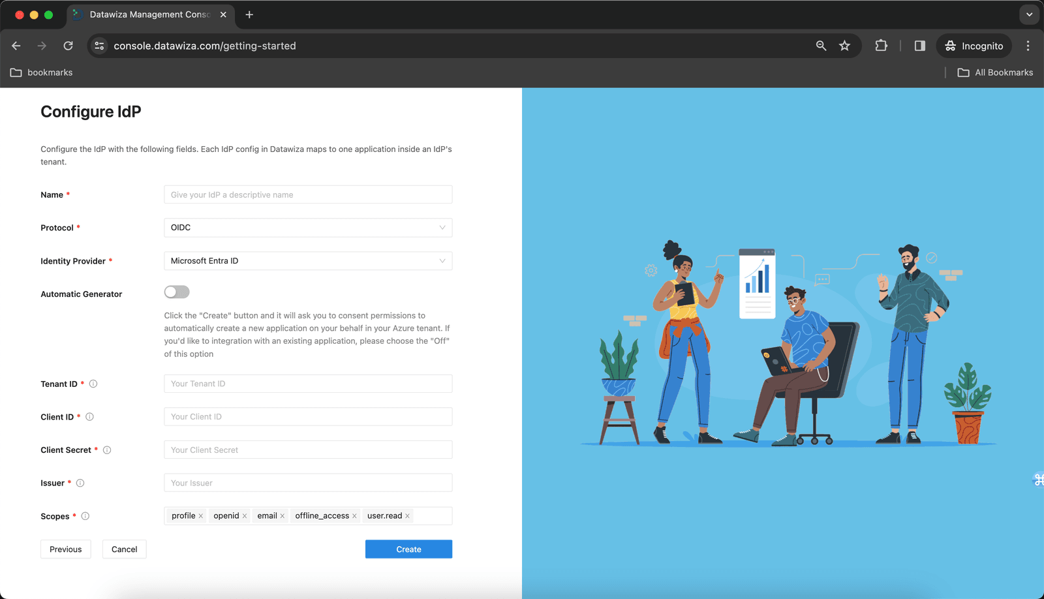Open the tab search dropdown arrow

tap(1029, 14)
